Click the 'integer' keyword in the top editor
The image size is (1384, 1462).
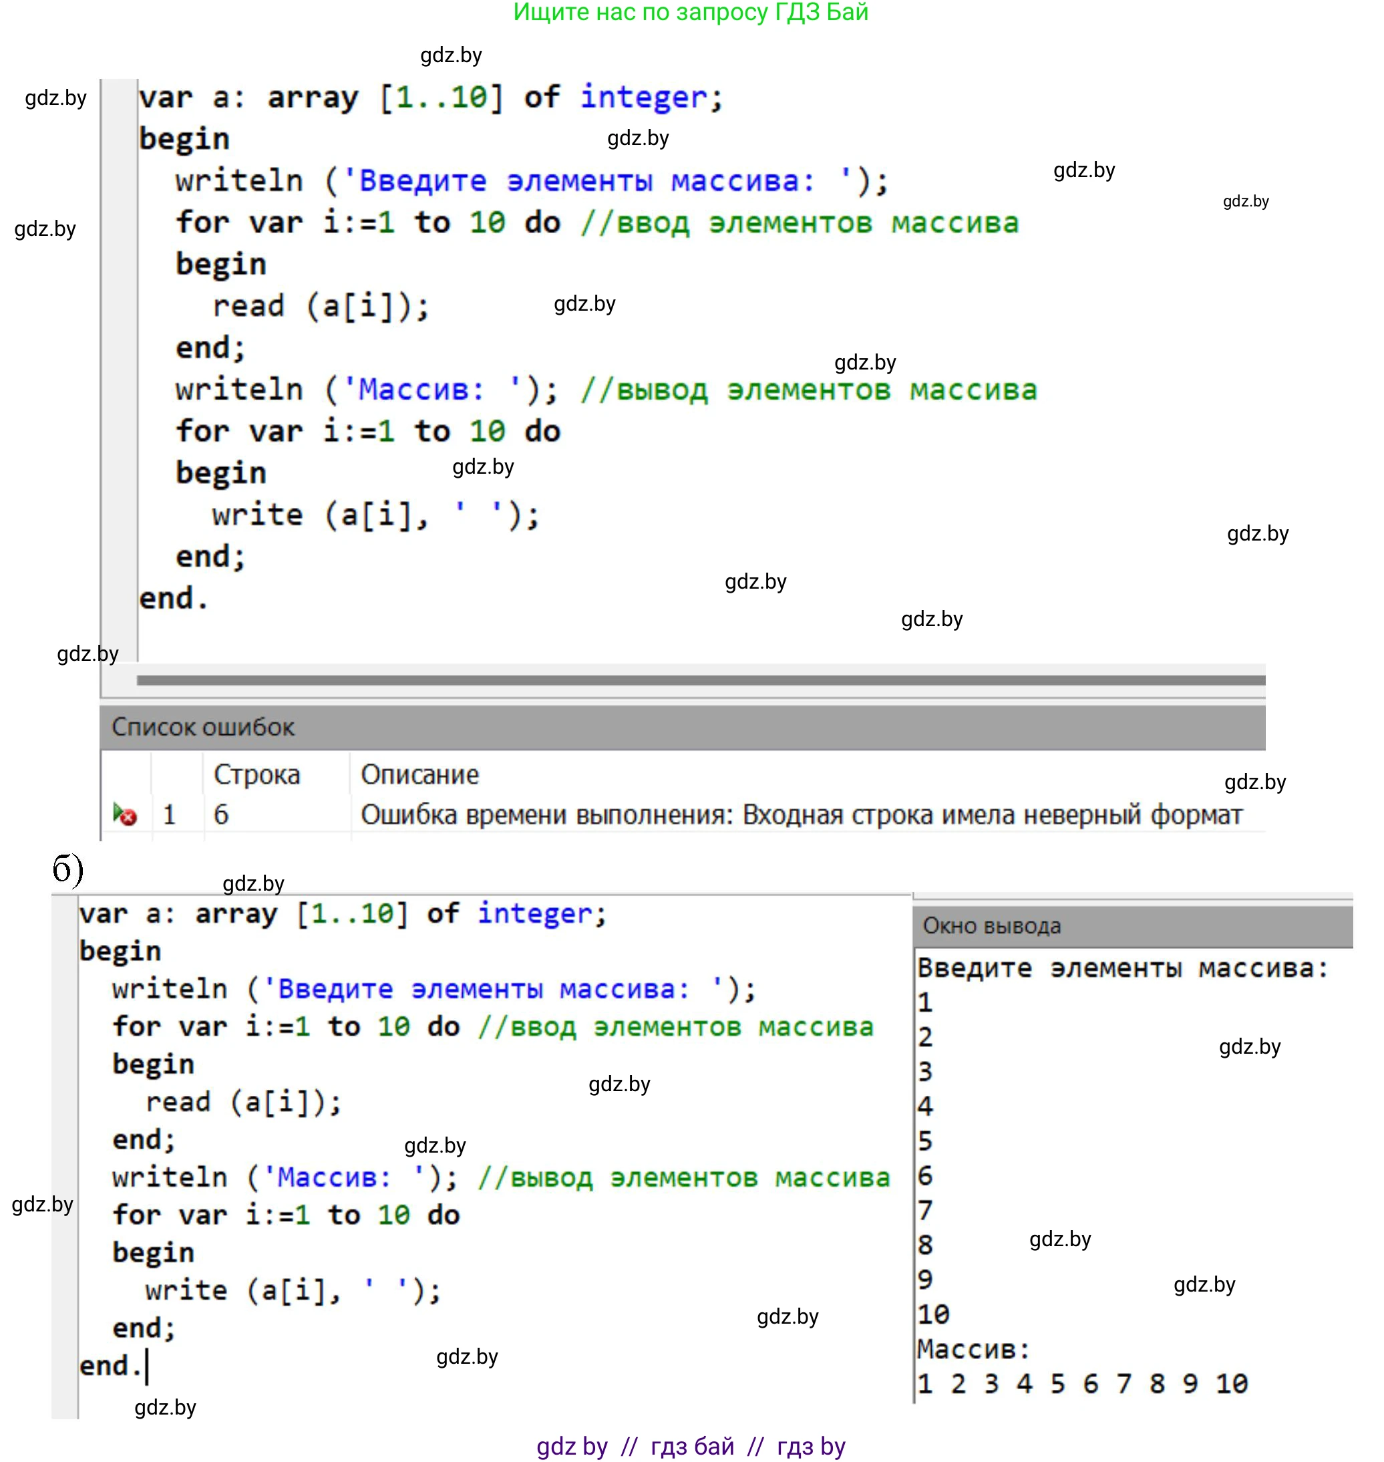point(643,98)
